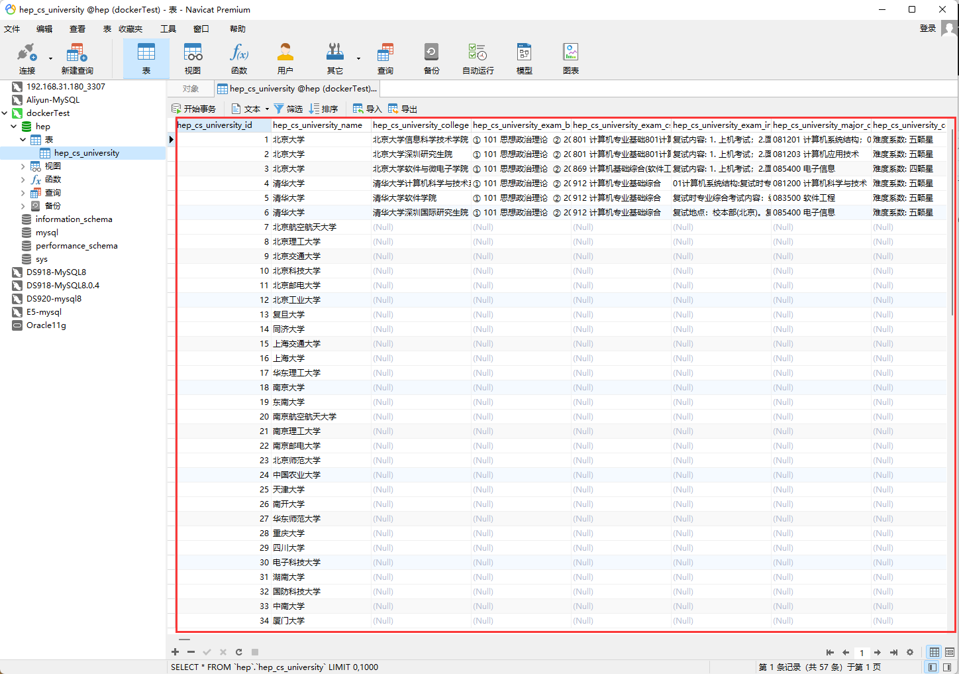Click the 导出 export button
This screenshot has width=959, height=674.
[x=403, y=109]
